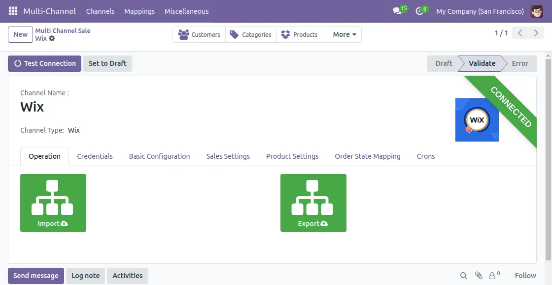Screen dimensions: 552x285
Task: Open the Customers smart button icon
Action: [184, 34]
